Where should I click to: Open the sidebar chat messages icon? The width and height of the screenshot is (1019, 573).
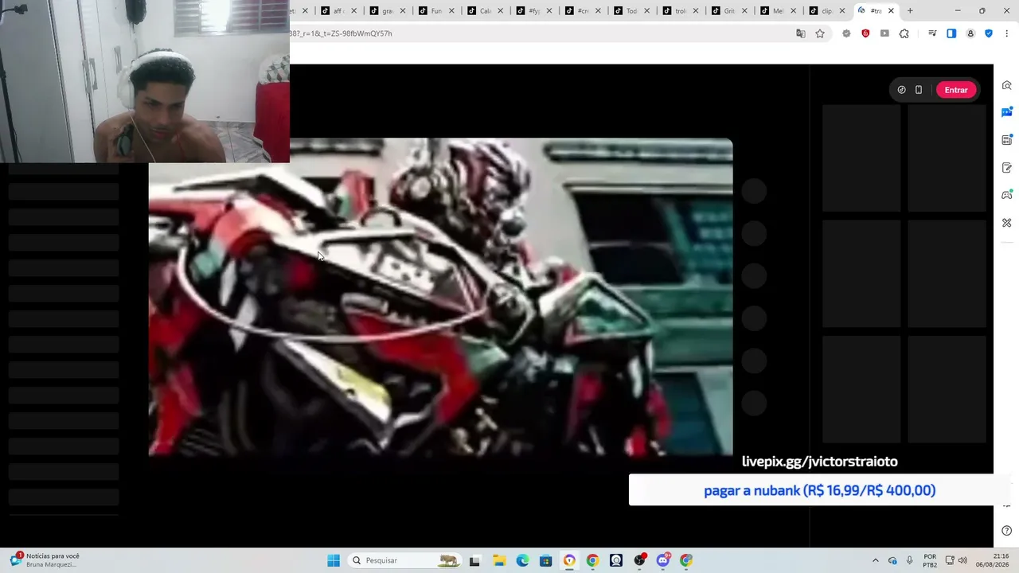(x=1007, y=112)
